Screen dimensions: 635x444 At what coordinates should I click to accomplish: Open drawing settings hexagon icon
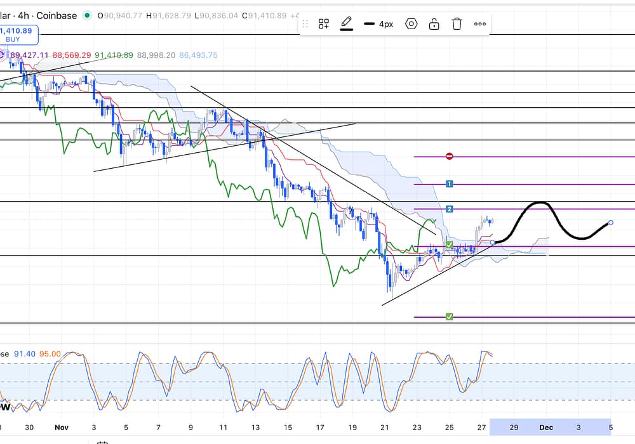(411, 24)
